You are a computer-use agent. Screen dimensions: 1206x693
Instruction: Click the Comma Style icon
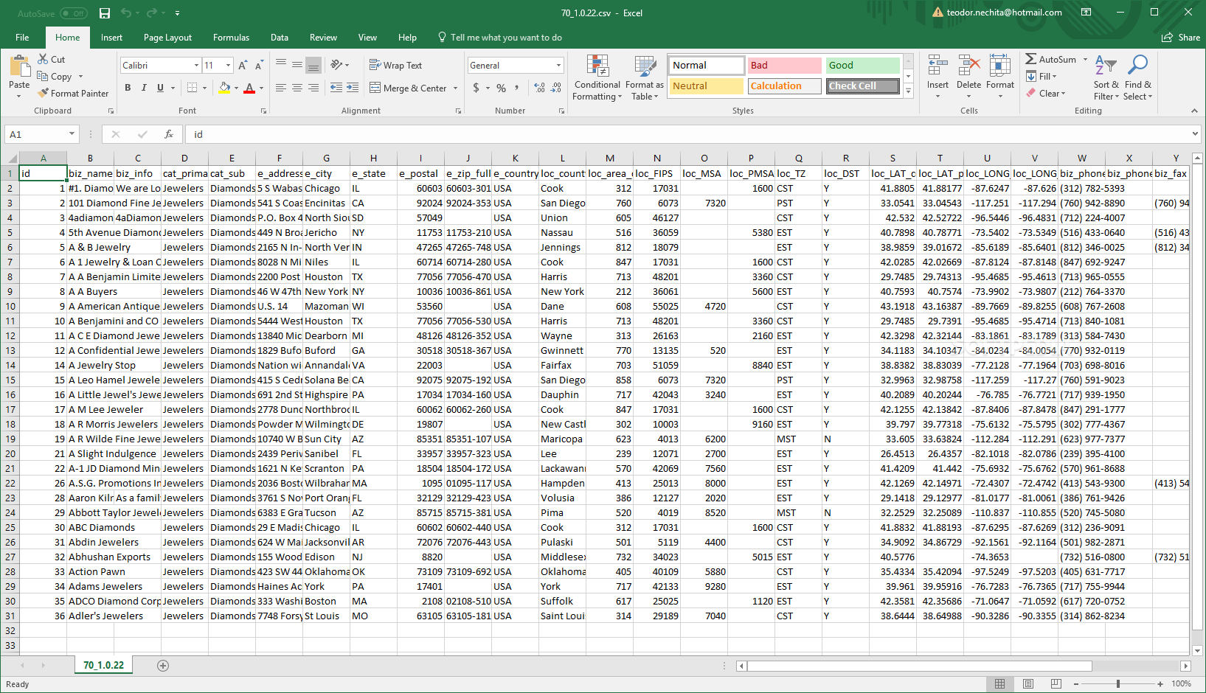pyautogui.click(x=516, y=88)
